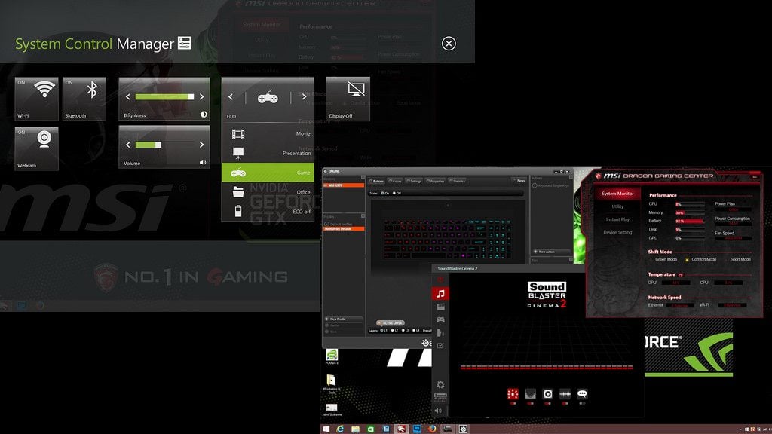
Task: Click the Battery usage bar in Performance
Action: coord(689,221)
